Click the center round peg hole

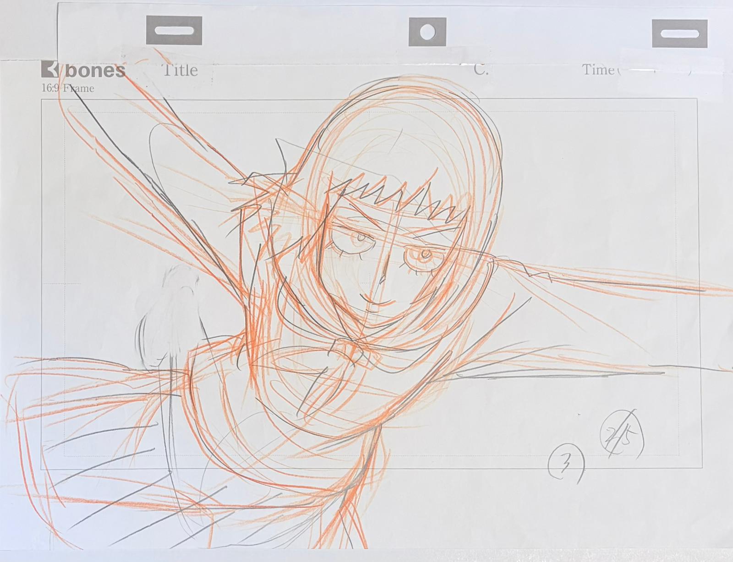click(x=427, y=32)
